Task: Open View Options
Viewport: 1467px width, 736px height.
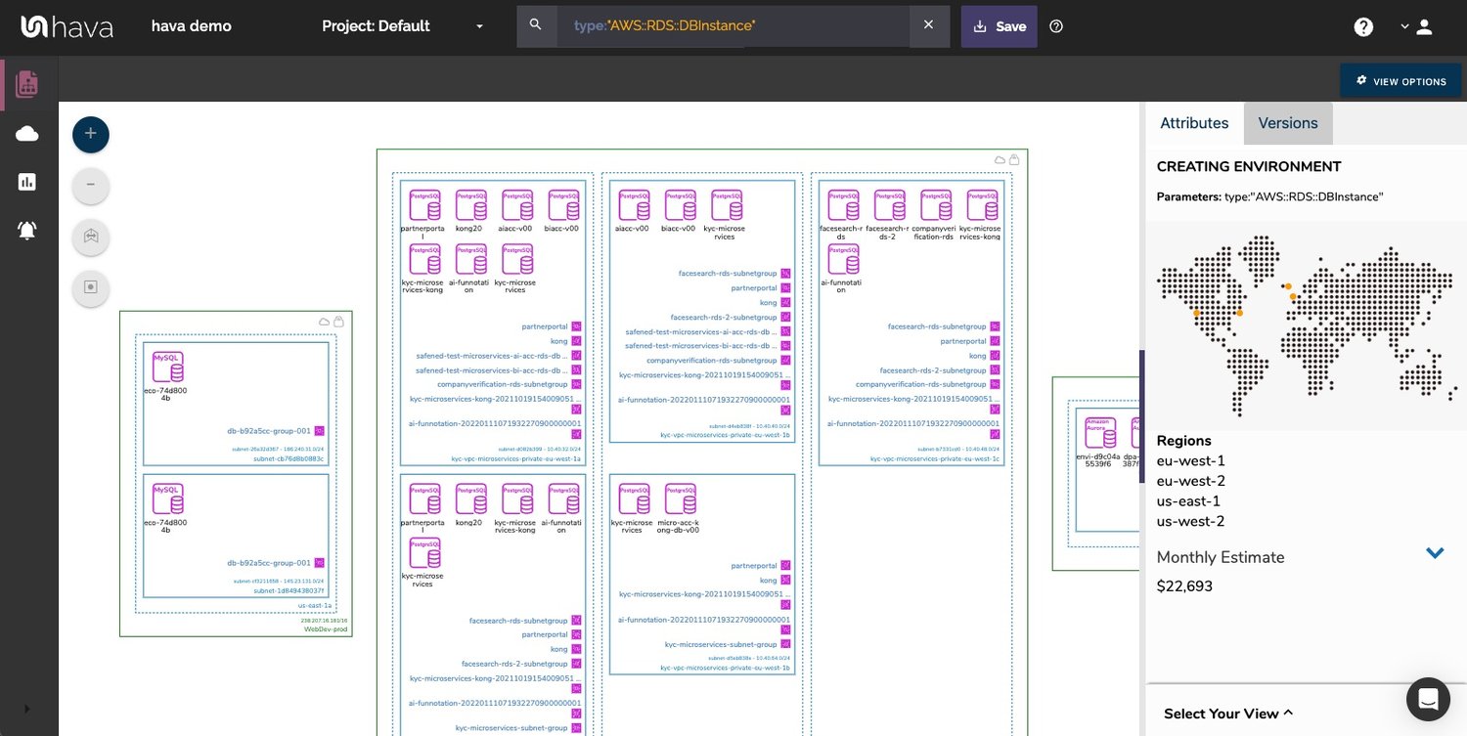Action: click(x=1400, y=81)
